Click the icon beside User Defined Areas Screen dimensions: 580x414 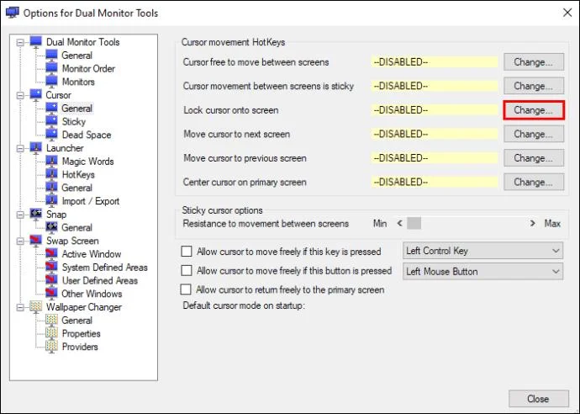click(51, 280)
